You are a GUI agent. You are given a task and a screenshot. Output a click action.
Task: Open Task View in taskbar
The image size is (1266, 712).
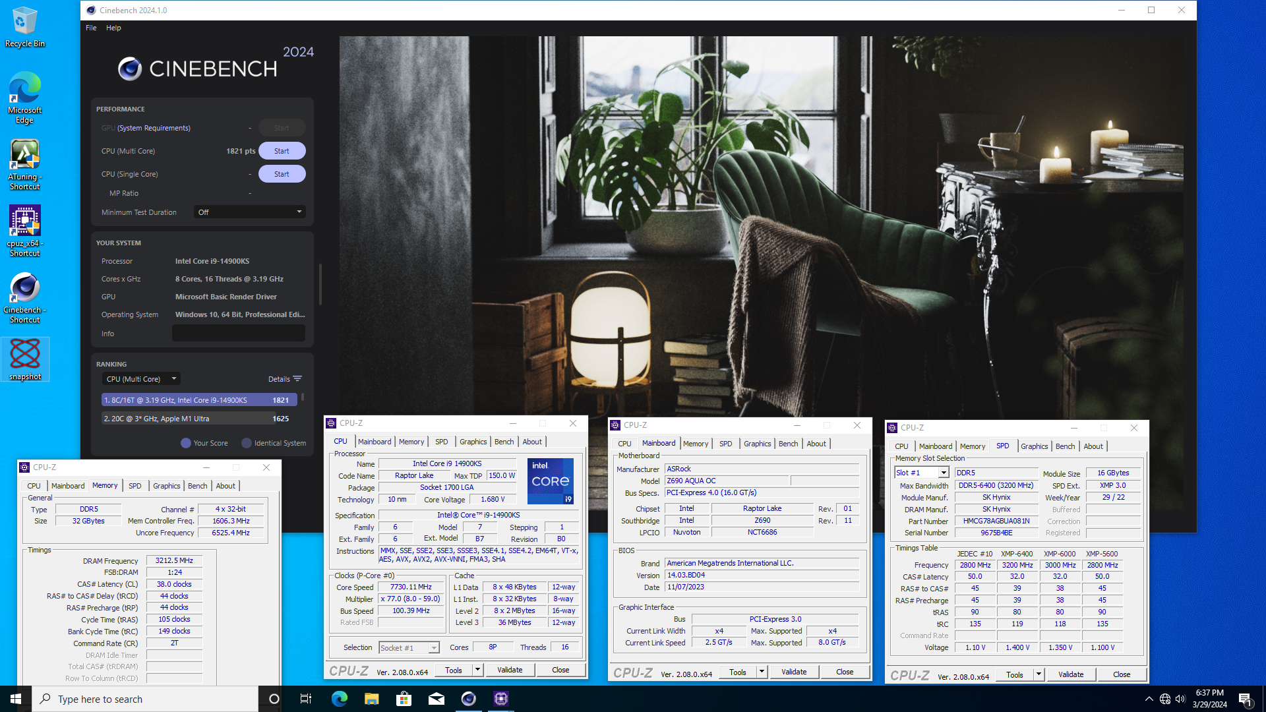point(306,699)
